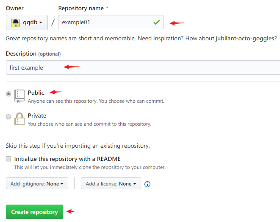Enable Initialize this repository with a README
This screenshot has height=222, width=280.
[8, 159]
